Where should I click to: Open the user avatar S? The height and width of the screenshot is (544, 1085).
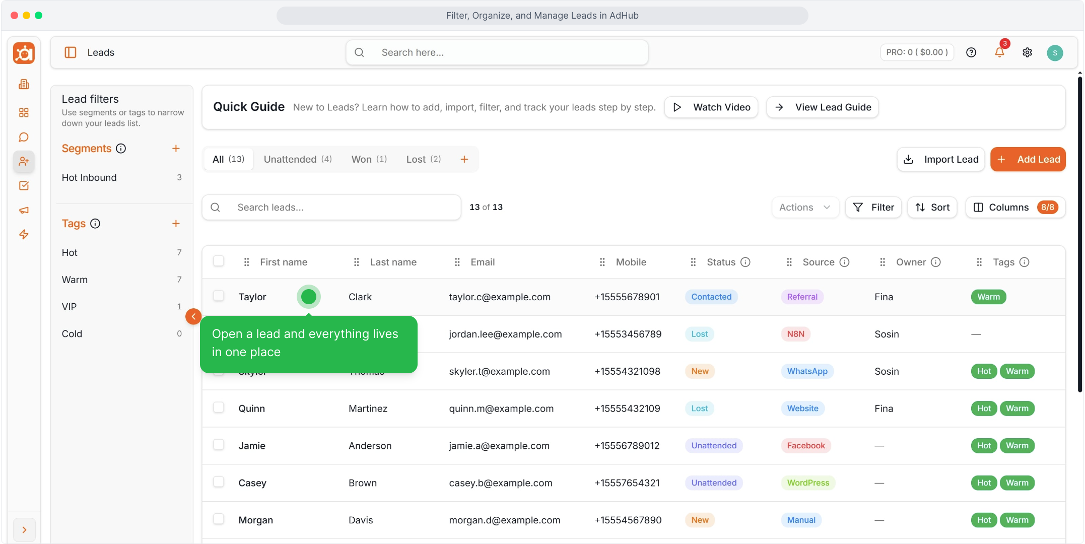point(1055,53)
